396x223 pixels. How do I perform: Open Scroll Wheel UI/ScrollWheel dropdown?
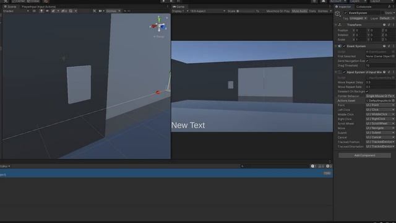[x=381, y=124]
